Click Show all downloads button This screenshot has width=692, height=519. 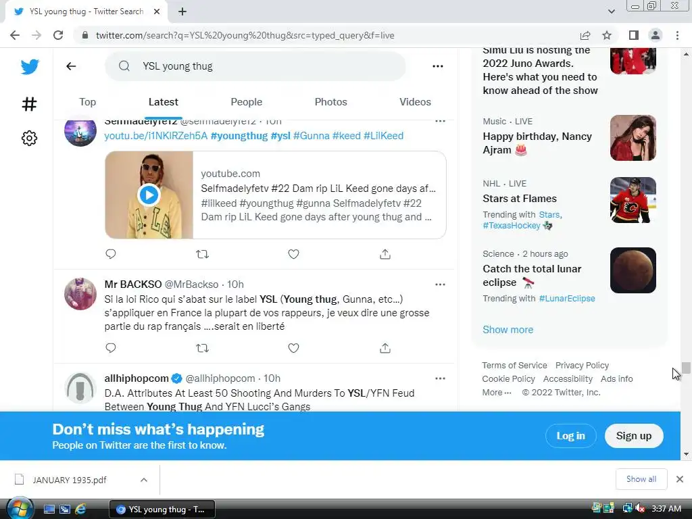[641, 479]
